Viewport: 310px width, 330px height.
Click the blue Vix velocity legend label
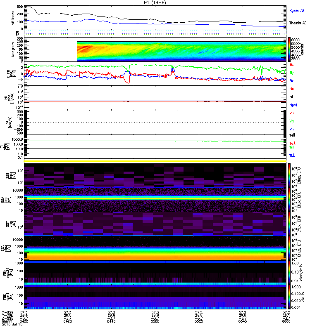292,129
